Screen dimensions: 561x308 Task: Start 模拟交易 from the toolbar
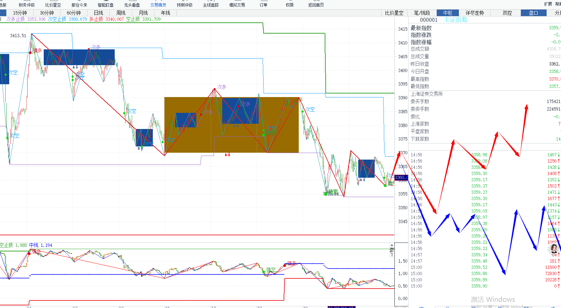[237, 5]
